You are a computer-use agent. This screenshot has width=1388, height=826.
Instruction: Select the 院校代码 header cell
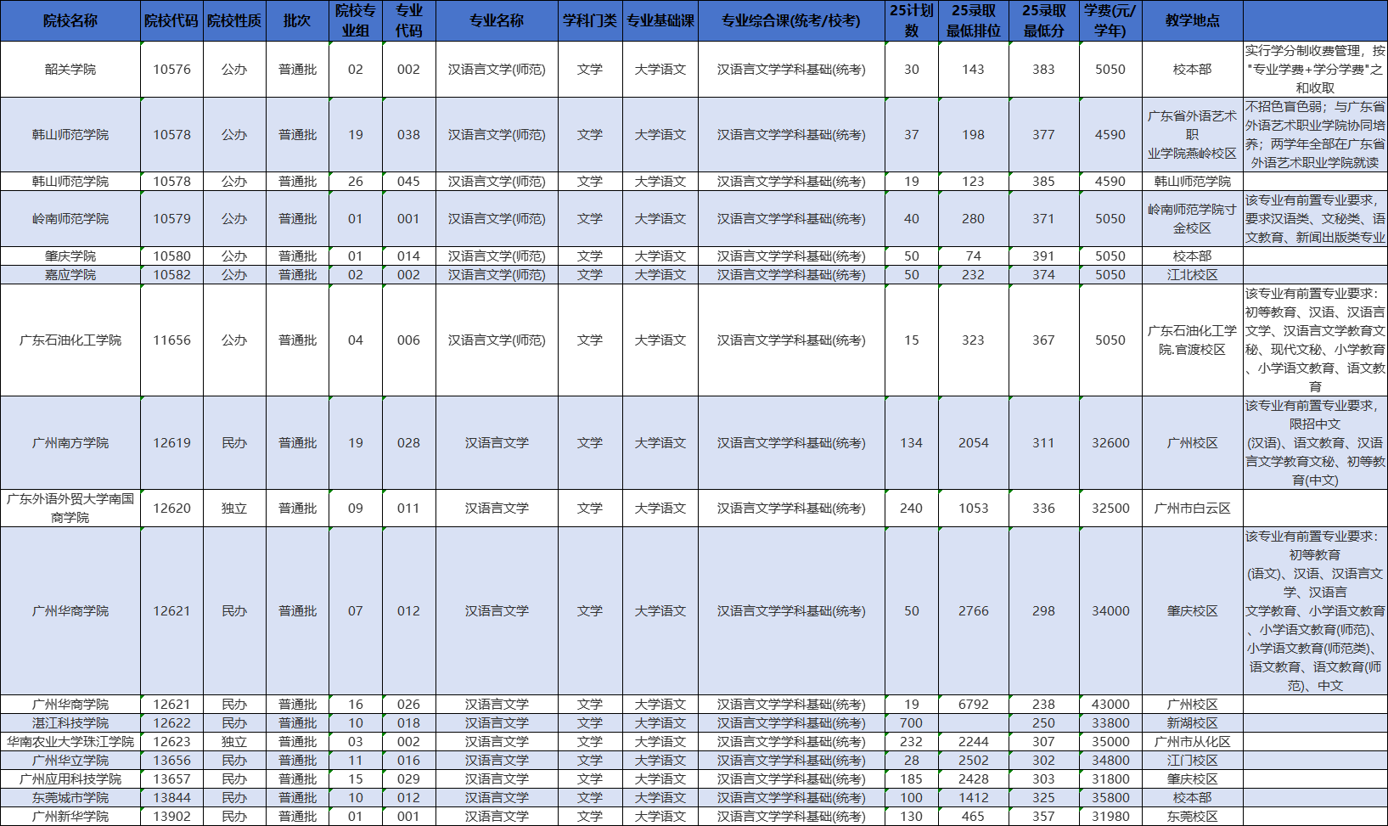coord(171,20)
